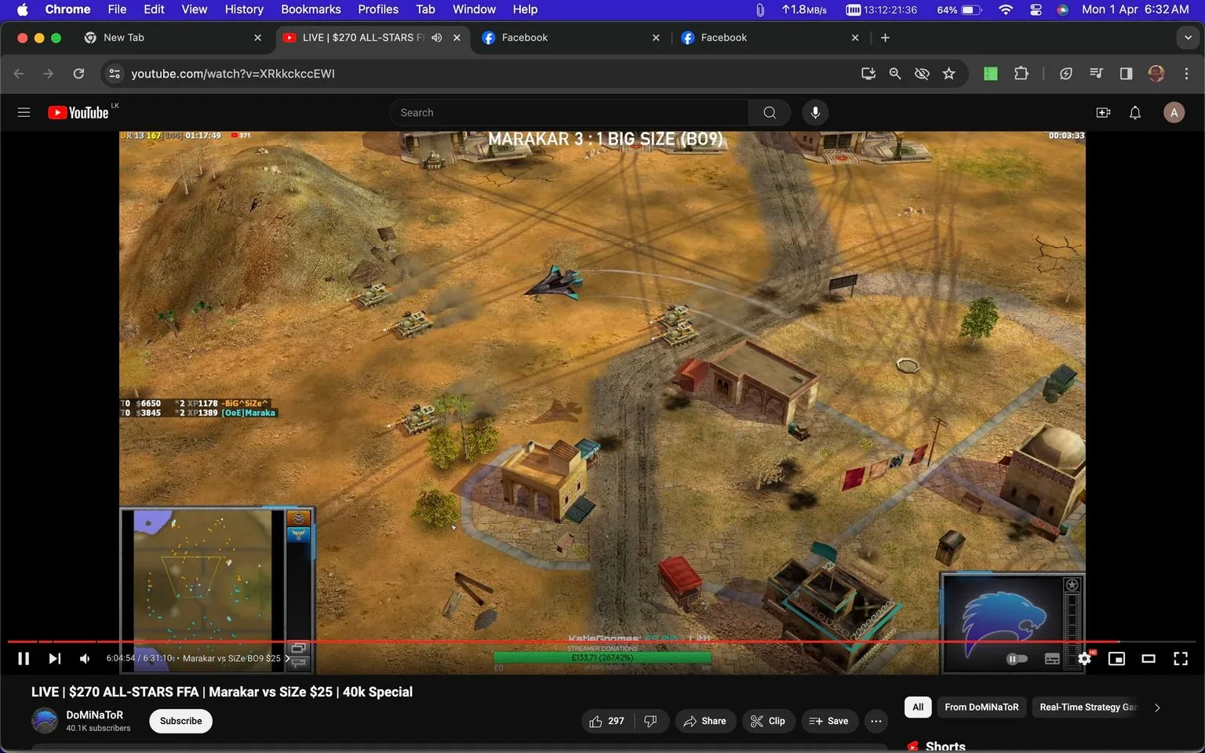Viewport: 1205px width, 753px height.
Task: Open YouTube notifications bell
Action: pos(1134,112)
